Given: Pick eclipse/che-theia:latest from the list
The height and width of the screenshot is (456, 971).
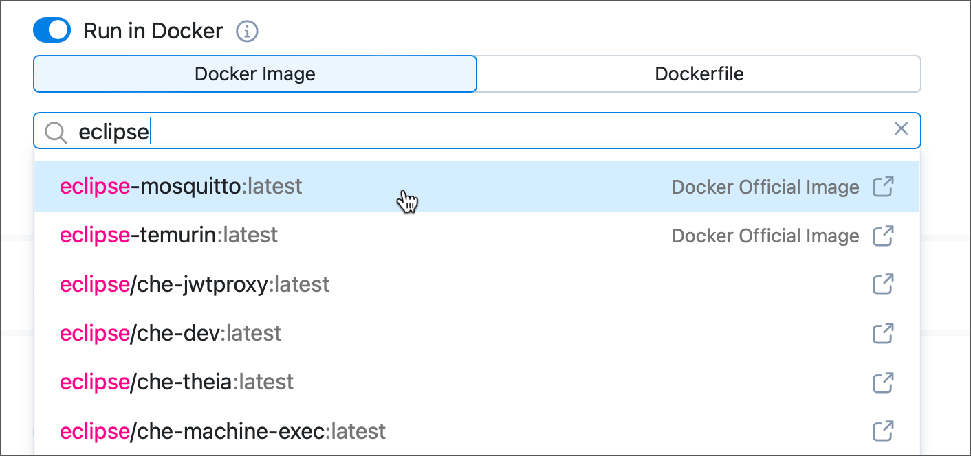Looking at the screenshot, I should click(177, 382).
